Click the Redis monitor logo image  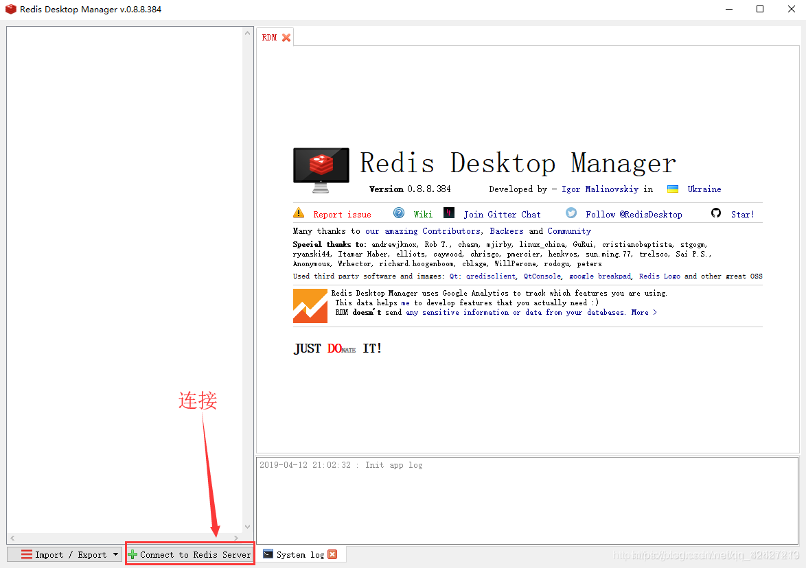(x=321, y=170)
